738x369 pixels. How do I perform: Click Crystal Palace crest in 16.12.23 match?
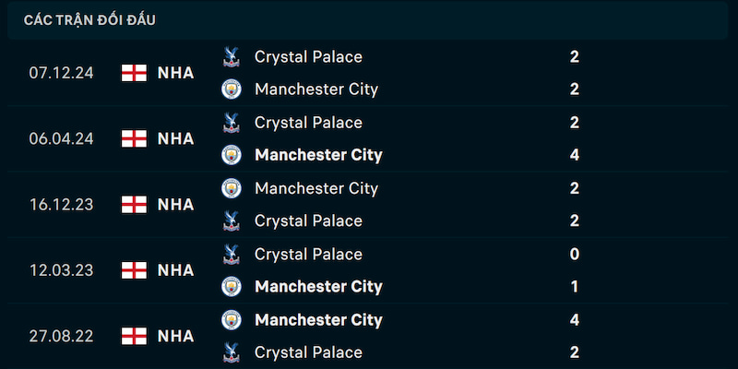pos(232,220)
